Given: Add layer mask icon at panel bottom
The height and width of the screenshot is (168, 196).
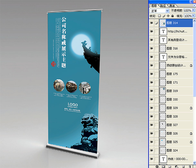Looking at the screenshot, I should pos(163,167).
